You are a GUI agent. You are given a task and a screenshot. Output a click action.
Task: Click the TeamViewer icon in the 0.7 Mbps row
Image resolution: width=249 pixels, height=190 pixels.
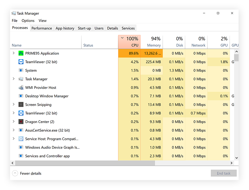(x=21, y=113)
